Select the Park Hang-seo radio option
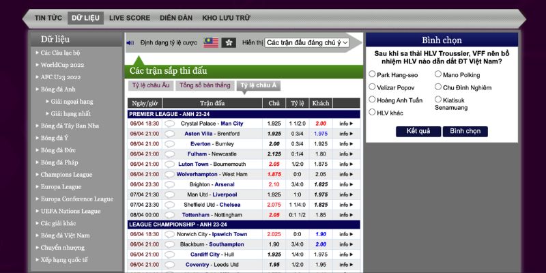The width and height of the screenshot is (546, 273). coord(372,74)
